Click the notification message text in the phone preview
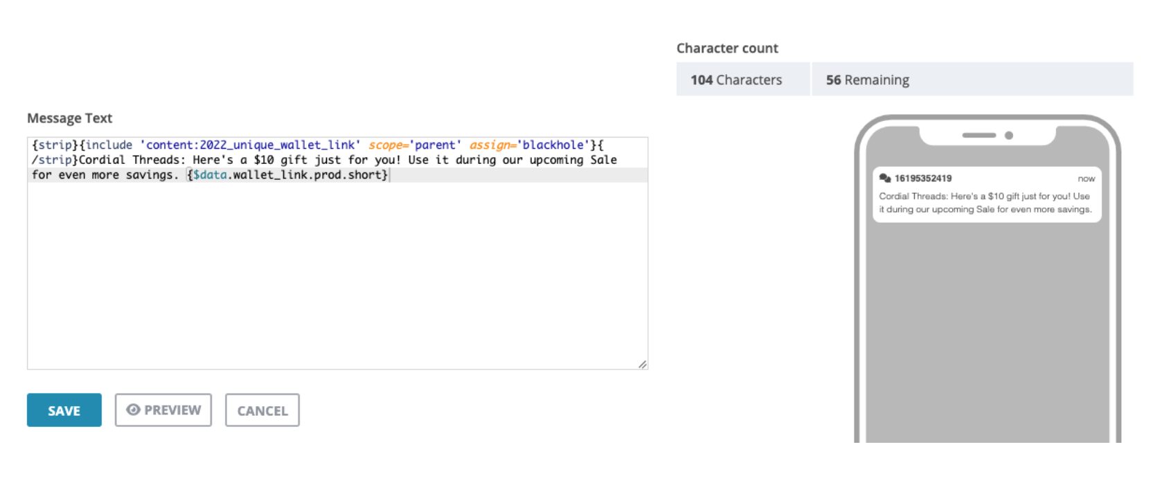The height and width of the screenshot is (494, 1162). (x=985, y=203)
